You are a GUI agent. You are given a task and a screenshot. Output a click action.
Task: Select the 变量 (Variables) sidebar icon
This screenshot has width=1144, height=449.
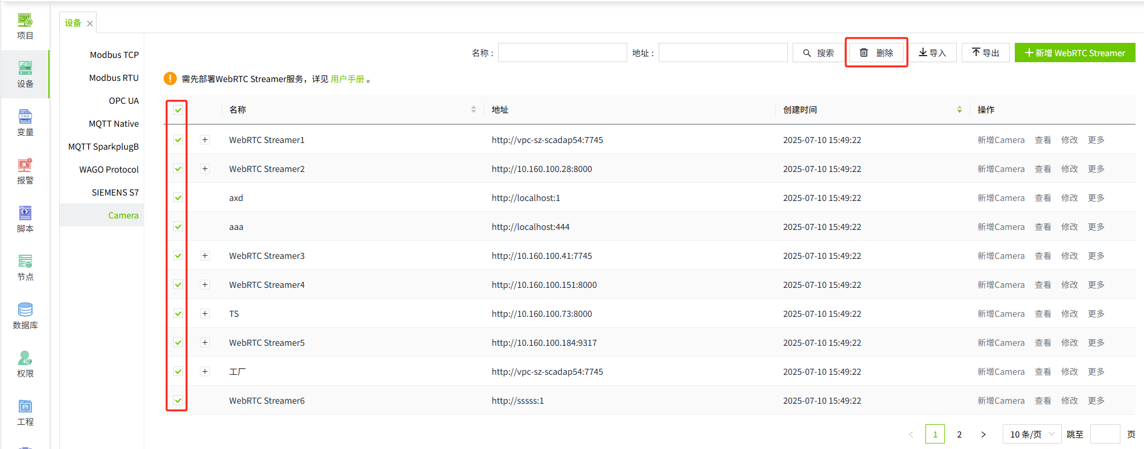point(25,123)
